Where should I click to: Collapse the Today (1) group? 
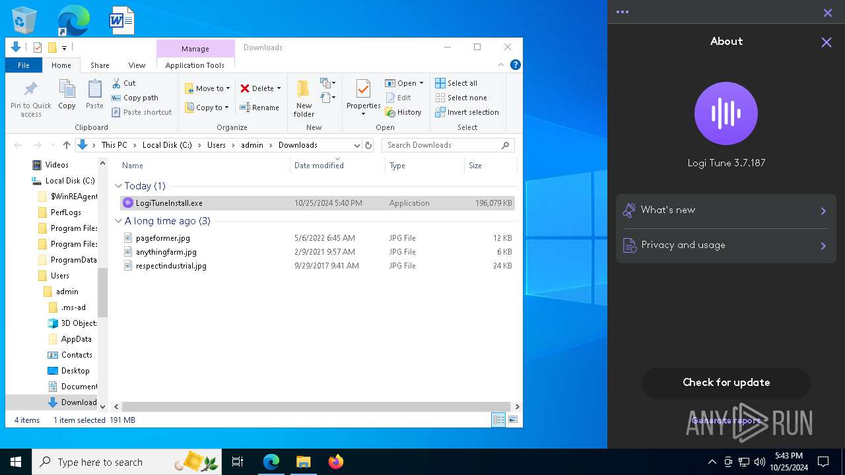tap(118, 186)
